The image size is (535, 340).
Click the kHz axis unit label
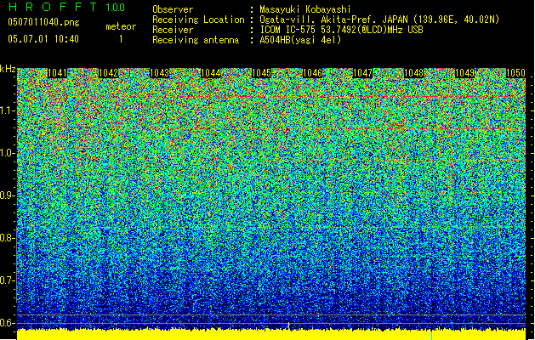pos(8,69)
